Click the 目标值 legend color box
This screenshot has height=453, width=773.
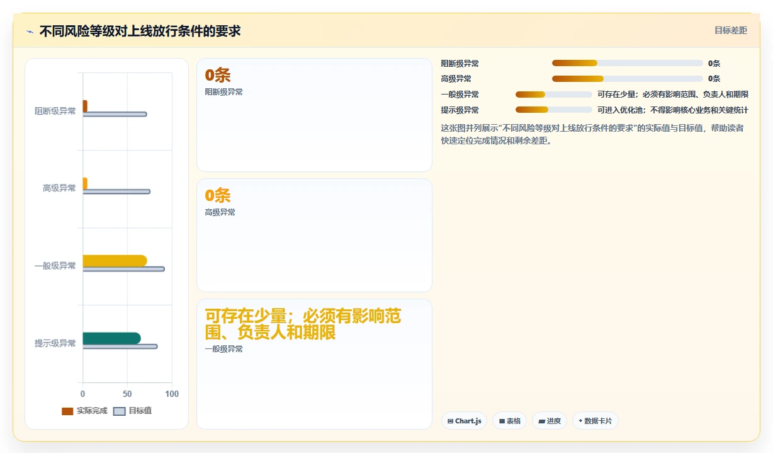[x=119, y=411]
